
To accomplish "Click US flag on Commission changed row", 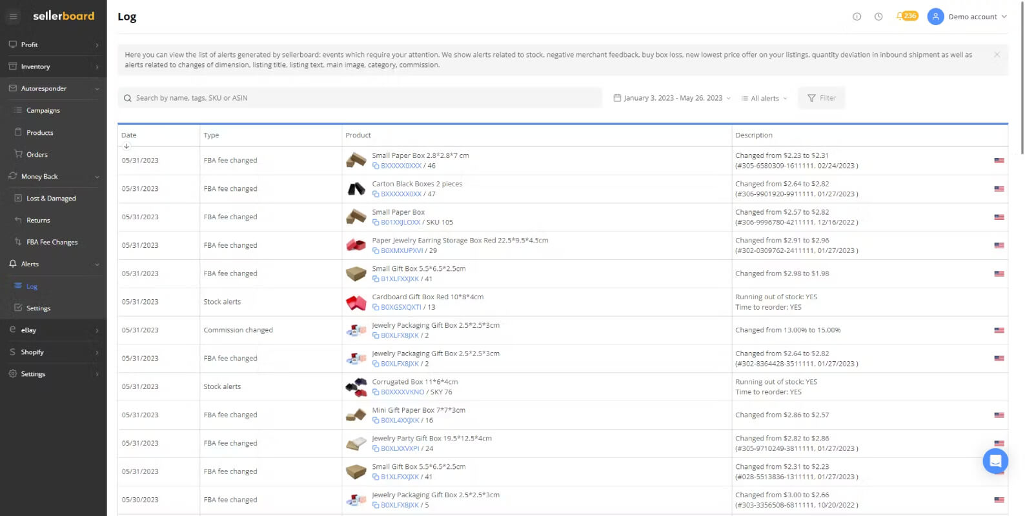I will tap(999, 330).
